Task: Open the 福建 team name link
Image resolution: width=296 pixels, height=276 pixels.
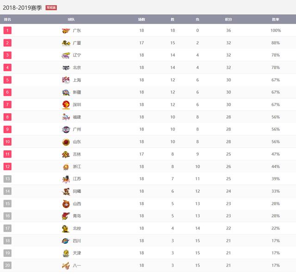Action: 77,117
